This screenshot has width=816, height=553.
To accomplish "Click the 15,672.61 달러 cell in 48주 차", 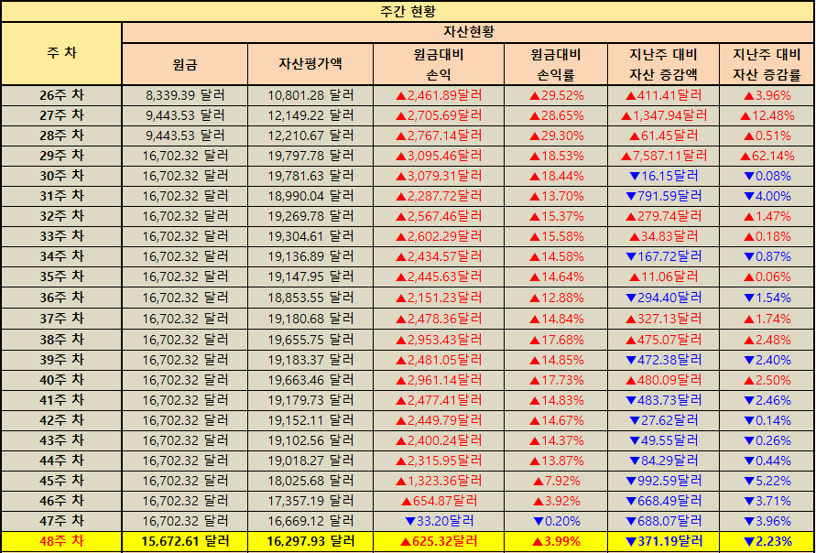I will tap(184, 541).
